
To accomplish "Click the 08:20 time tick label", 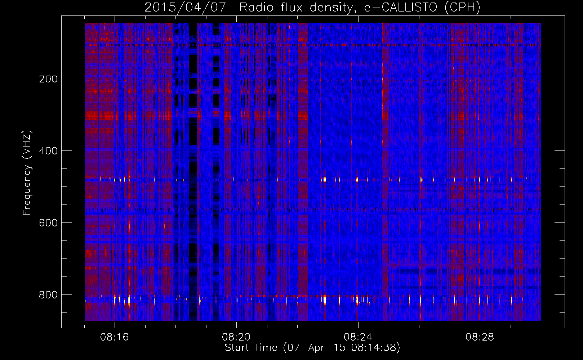I will click(x=236, y=337).
